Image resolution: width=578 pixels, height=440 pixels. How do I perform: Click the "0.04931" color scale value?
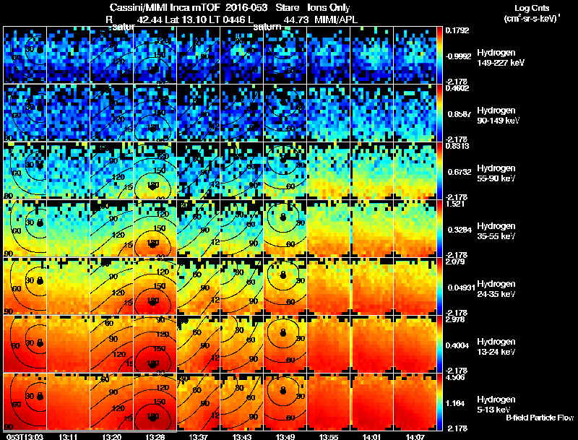(x=461, y=288)
